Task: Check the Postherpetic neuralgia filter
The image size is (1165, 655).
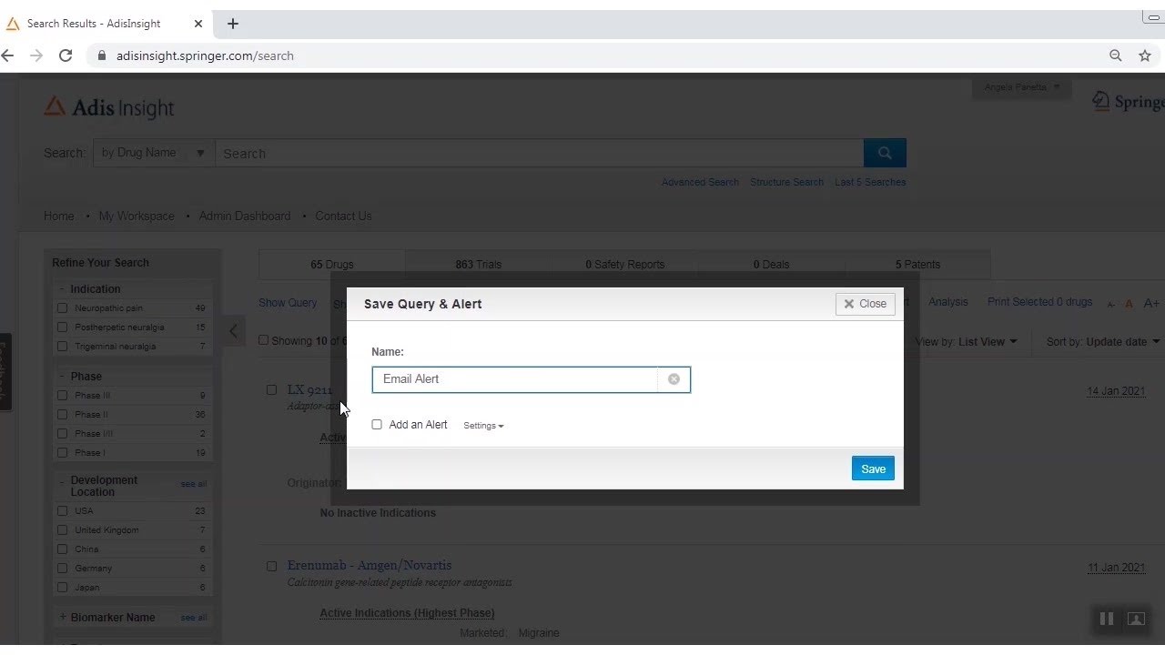Action: (x=62, y=327)
